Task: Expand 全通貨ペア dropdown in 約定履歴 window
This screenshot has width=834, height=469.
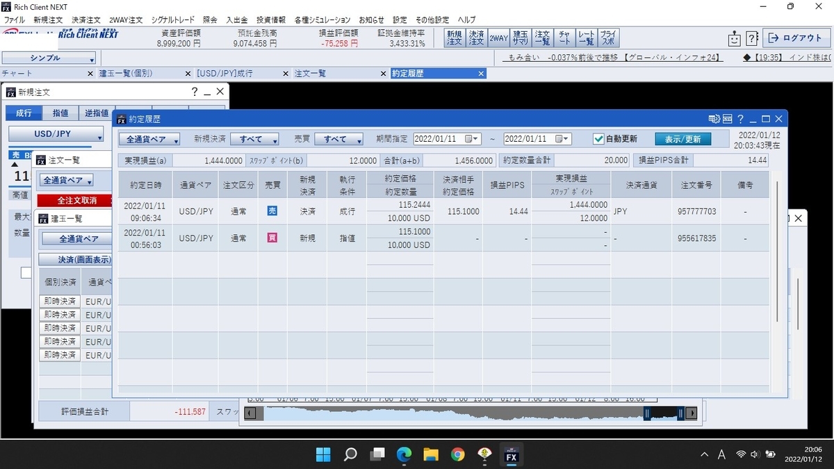Action: click(x=149, y=139)
